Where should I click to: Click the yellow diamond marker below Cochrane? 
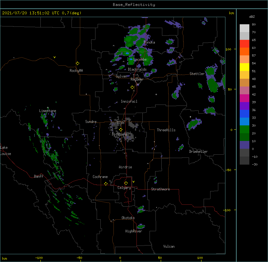coord(106,184)
